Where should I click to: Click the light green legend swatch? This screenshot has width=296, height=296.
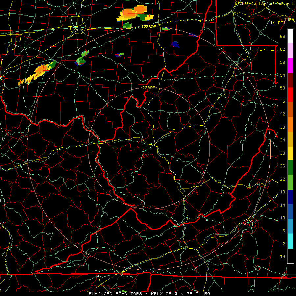tap(290, 182)
